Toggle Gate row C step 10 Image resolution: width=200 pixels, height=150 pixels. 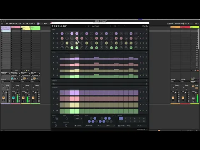106,43
